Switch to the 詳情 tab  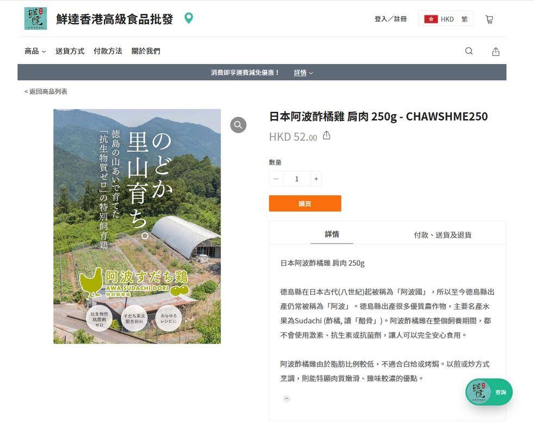pyautogui.click(x=332, y=234)
